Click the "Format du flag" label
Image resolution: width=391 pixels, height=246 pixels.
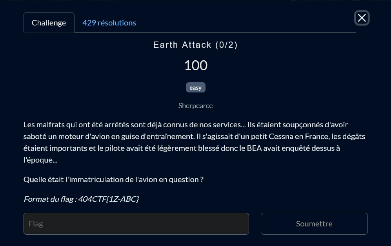[50, 199]
